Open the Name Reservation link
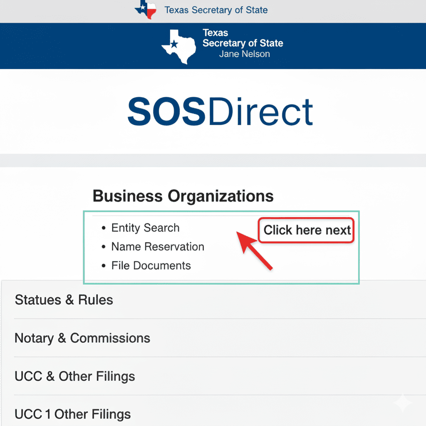Screen dimensions: 426x426 (x=158, y=247)
